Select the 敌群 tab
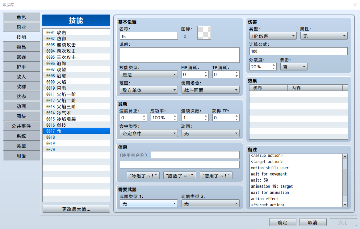Screen dimensions: 360x229 [21, 87]
